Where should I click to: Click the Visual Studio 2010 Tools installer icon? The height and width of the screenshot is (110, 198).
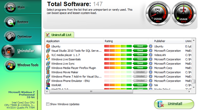[48, 51]
